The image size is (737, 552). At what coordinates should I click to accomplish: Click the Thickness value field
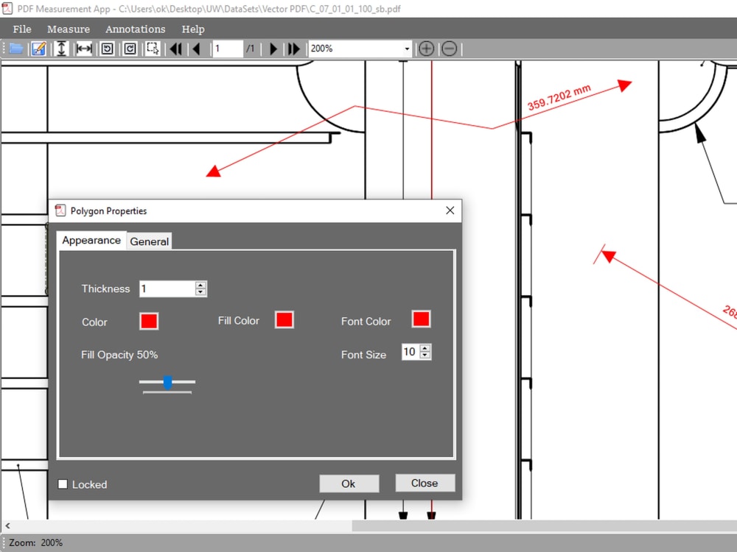click(x=167, y=289)
